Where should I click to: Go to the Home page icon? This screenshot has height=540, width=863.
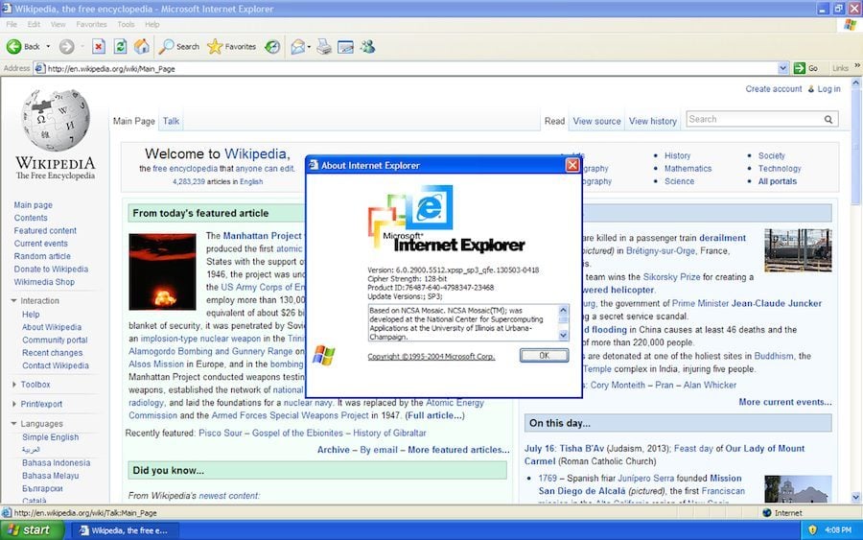pyautogui.click(x=142, y=47)
